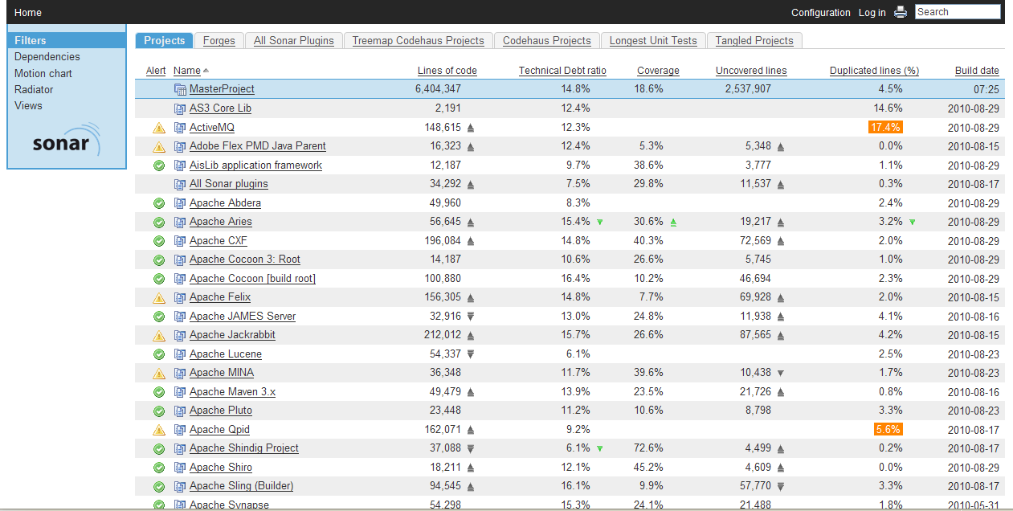Open the Treemap Codehaus Projects tab
The height and width of the screenshot is (511, 1013).
click(418, 41)
